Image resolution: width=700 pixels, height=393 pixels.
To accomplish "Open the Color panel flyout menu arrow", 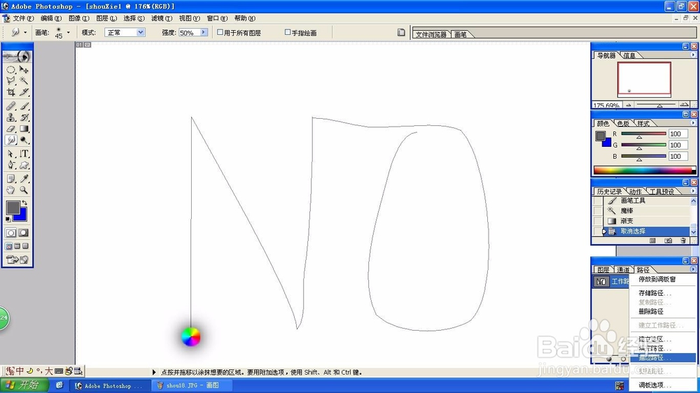I will tap(693, 122).
